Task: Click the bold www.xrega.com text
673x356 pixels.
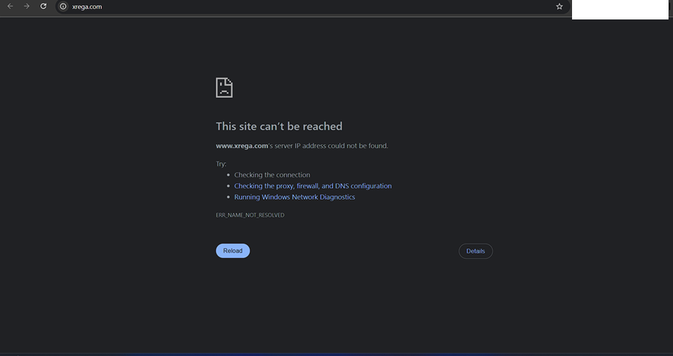Action: click(x=242, y=146)
